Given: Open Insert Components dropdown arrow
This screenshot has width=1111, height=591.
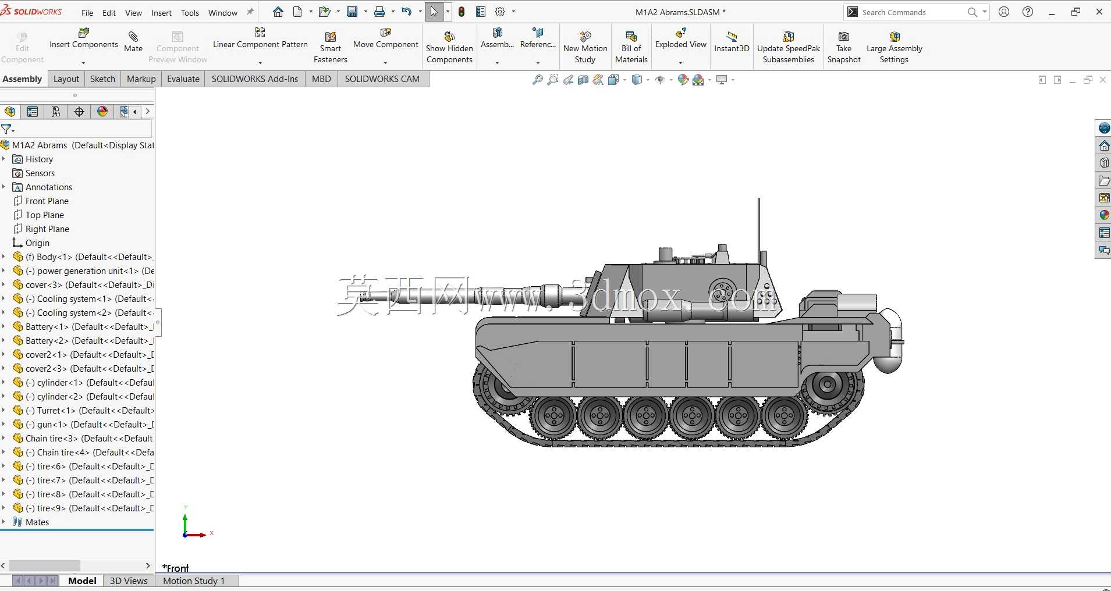Looking at the screenshot, I should (x=83, y=62).
